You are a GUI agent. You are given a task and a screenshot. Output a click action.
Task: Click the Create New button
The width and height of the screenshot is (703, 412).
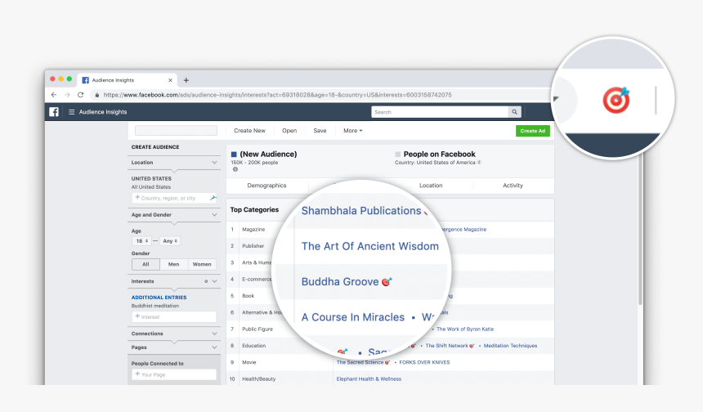249,131
